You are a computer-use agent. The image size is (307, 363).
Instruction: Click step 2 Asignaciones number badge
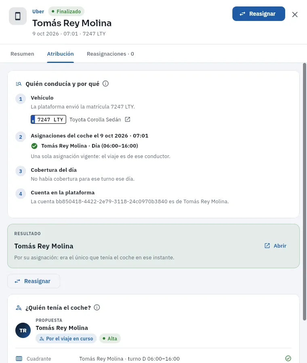click(21, 137)
